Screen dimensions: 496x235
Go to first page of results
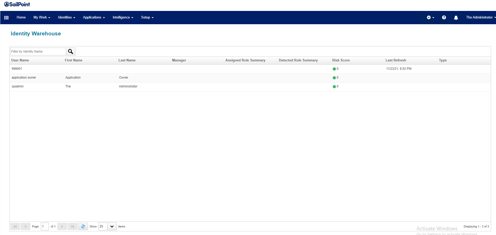click(x=15, y=226)
